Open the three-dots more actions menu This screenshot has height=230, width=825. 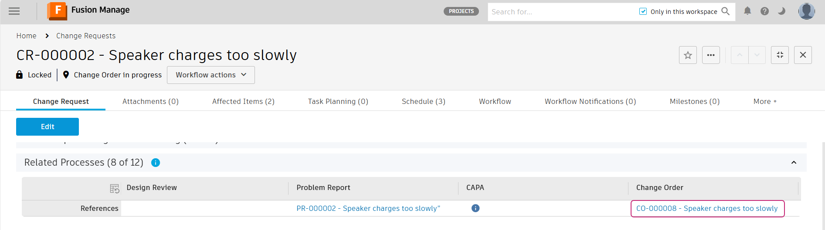click(711, 55)
